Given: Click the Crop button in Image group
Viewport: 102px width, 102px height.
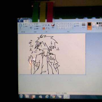Looking at the screenshot, I should point(36,24).
